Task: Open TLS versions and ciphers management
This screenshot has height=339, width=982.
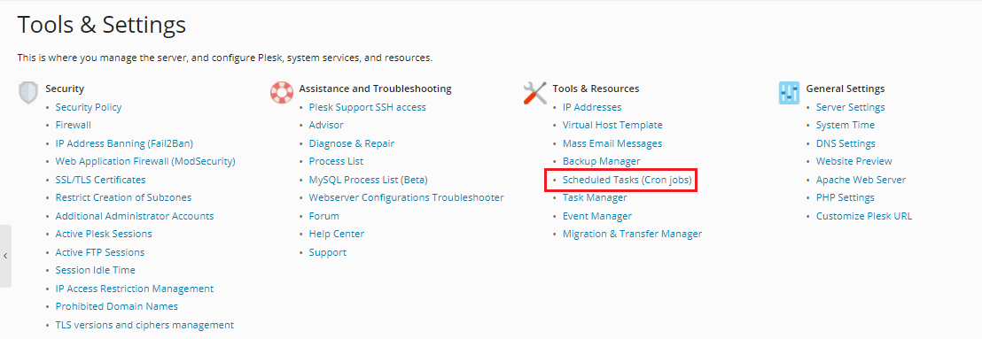Action: [x=144, y=325]
